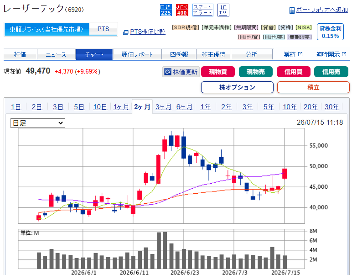The width and height of the screenshot is (352, 275).
Task: Open the 適時開示 external page
Action: coord(331,54)
